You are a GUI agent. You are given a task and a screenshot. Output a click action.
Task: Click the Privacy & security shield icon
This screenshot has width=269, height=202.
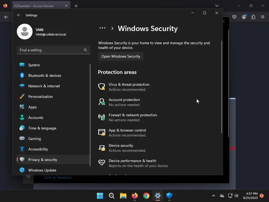[22, 159]
